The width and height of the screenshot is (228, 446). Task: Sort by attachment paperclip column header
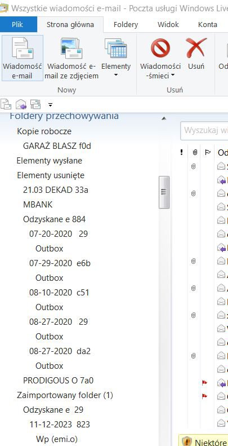(x=194, y=153)
